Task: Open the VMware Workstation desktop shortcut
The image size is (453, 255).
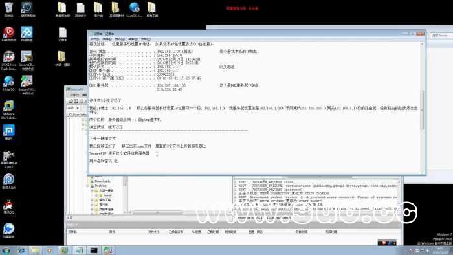Action: 8,109
